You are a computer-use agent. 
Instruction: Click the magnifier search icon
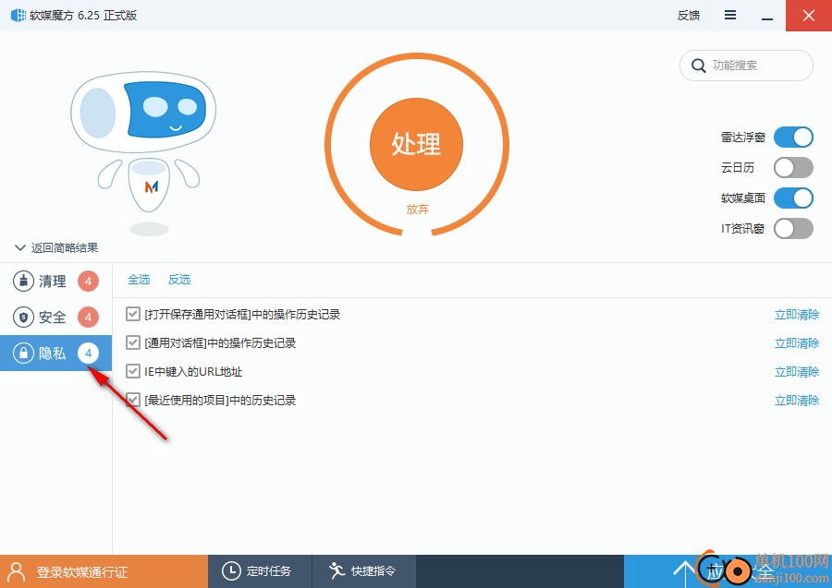[698, 66]
